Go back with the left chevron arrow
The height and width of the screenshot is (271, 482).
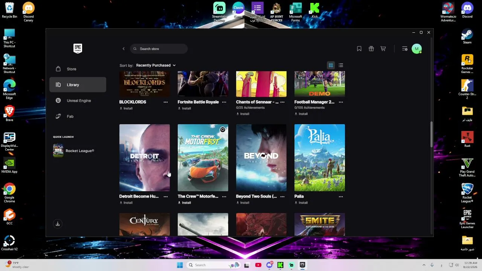point(124,49)
